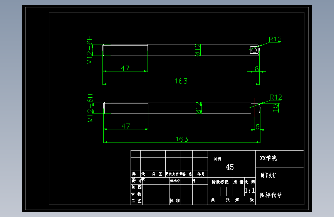Select the 163 dimension of the lower view
This screenshot has height=217, width=334.
click(x=182, y=139)
